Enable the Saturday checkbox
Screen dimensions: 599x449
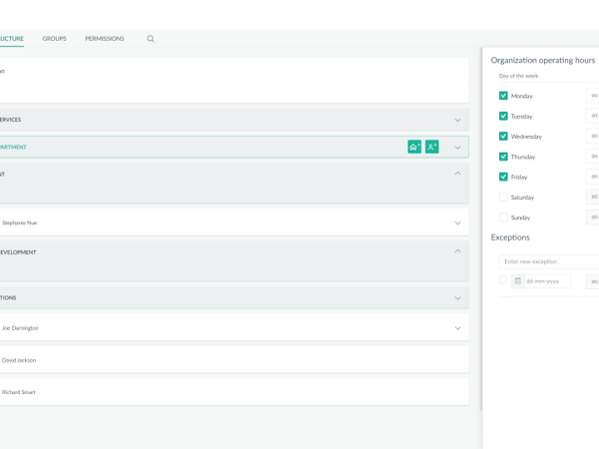click(503, 197)
